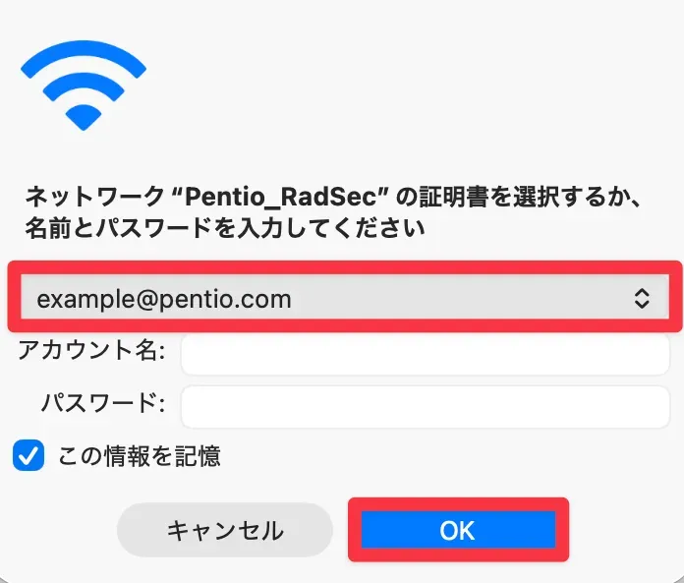
Task: Click the example@pentio.com text in the selector
Action: coord(164,299)
